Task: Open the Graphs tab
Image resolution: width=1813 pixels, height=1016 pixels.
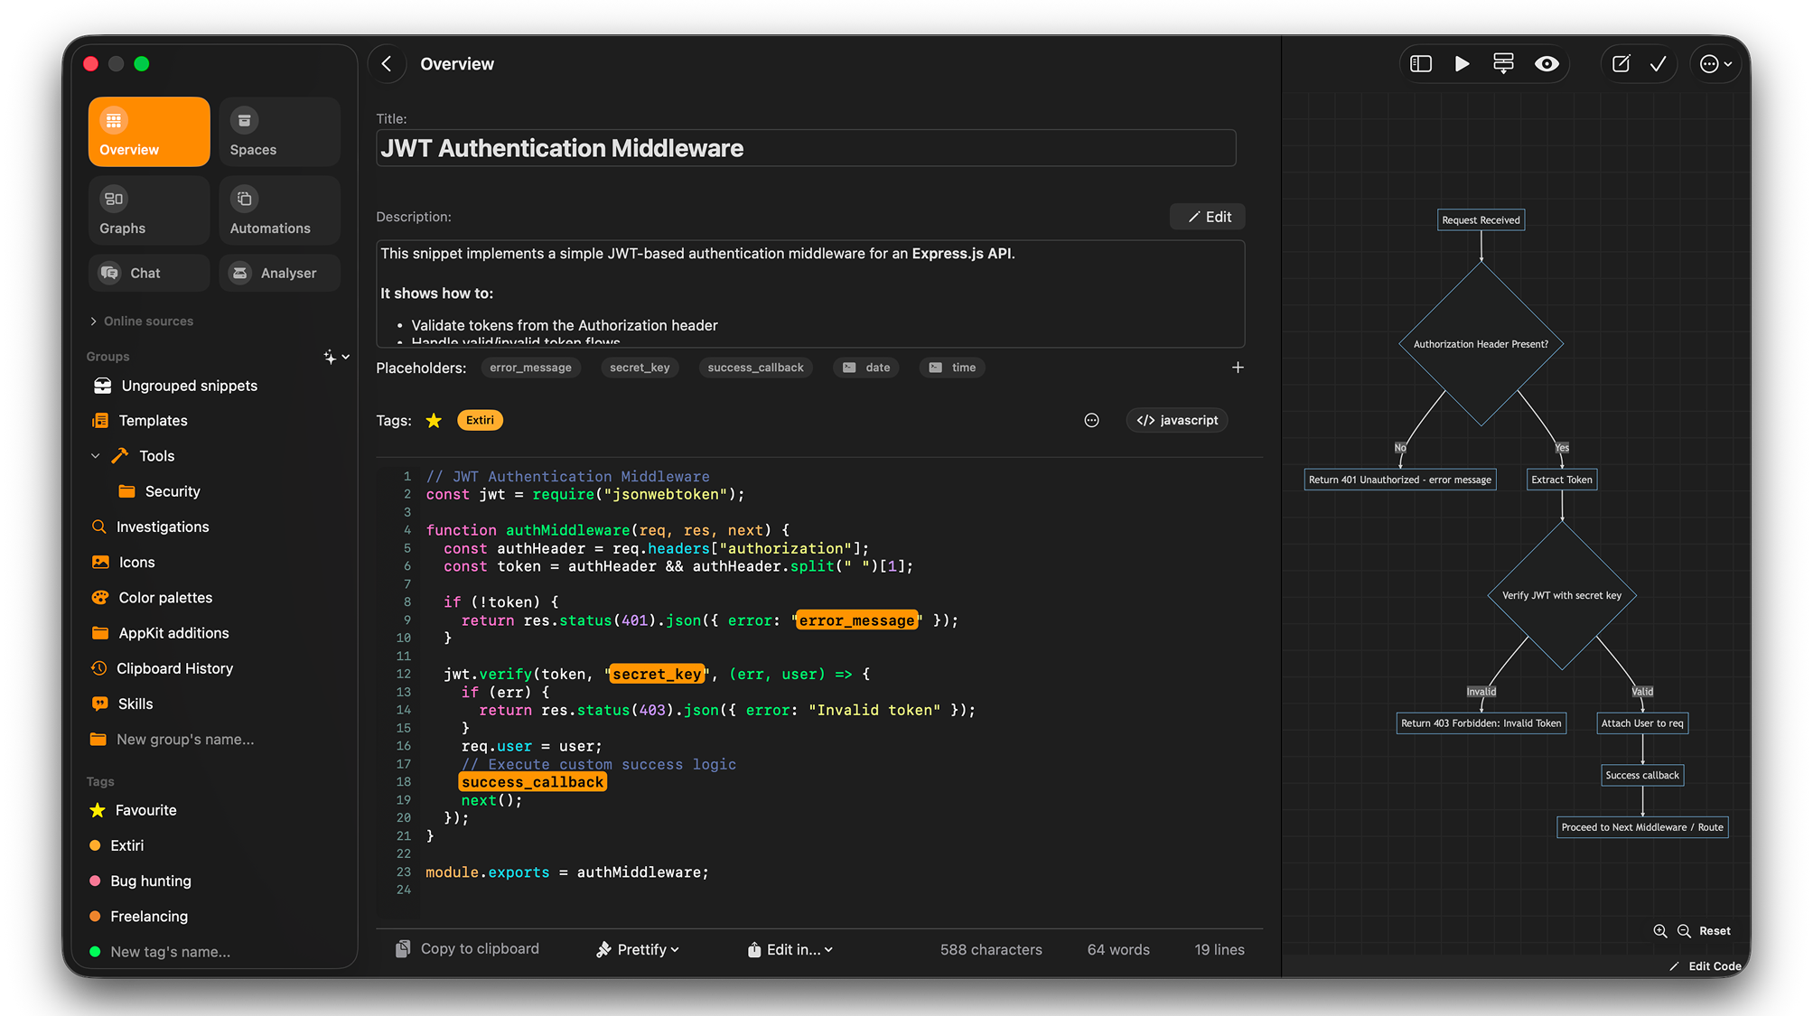Action: [149, 210]
